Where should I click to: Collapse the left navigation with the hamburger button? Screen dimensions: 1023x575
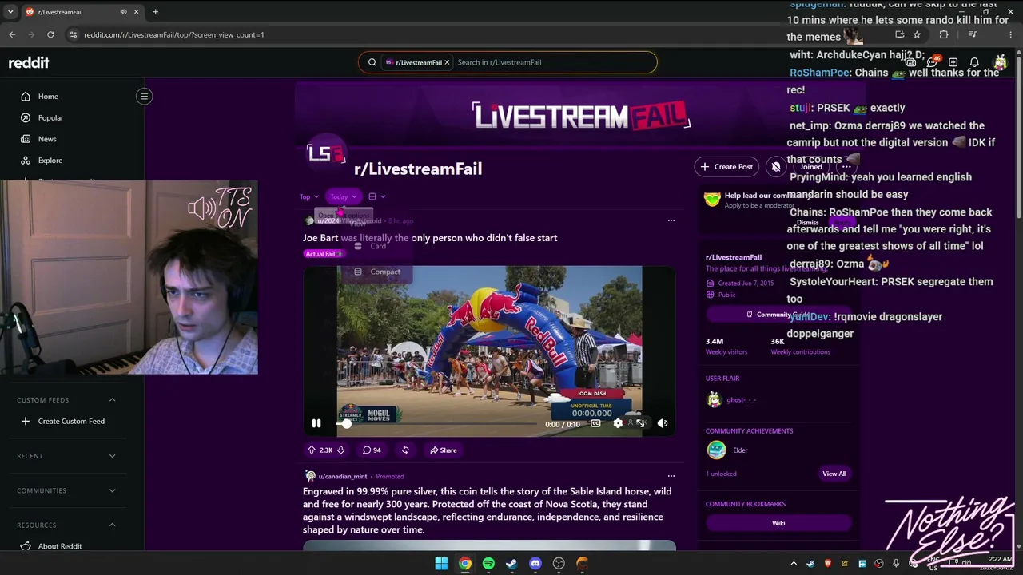(145, 97)
